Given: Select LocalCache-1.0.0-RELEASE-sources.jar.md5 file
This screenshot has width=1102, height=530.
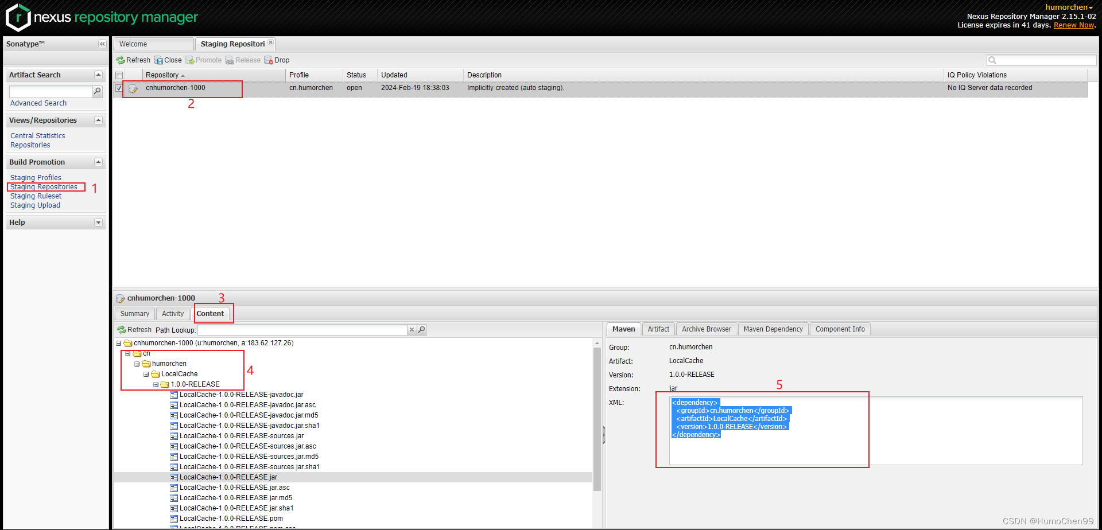Looking at the screenshot, I should (249, 457).
